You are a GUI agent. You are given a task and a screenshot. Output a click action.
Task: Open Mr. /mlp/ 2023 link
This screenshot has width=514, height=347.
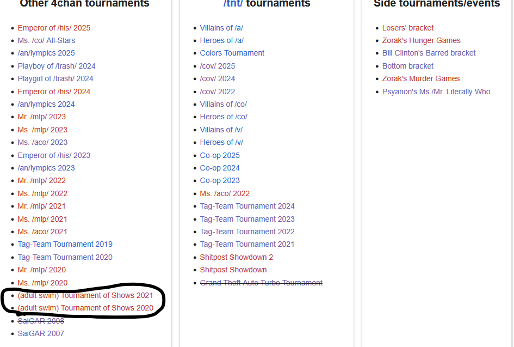(x=42, y=117)
